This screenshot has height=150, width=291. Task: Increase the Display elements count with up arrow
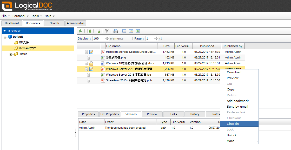(x=107, y=37)
